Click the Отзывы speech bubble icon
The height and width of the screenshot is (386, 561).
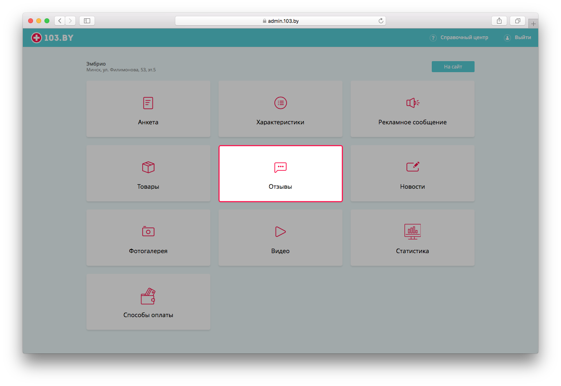click(280, 167)
